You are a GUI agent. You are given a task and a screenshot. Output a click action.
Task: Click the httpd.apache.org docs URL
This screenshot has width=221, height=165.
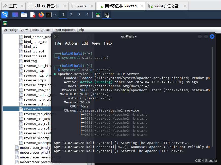(x=115, y=86)
